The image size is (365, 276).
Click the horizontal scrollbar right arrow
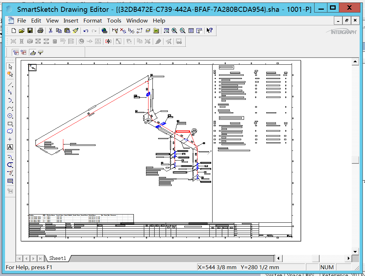349,258
